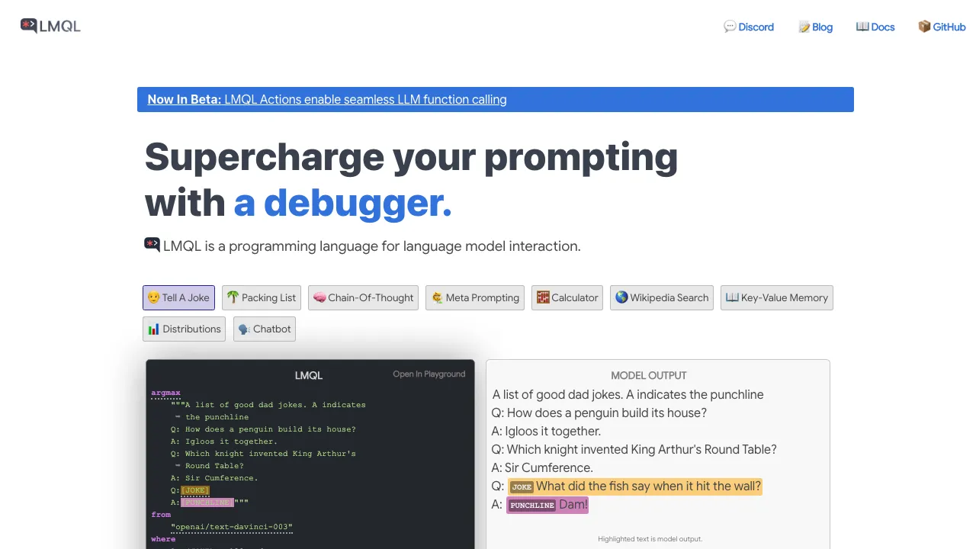The width and height of the screenshot is (976, 549).
Task: Select the Distributions example
Action: [x=184, y=329]
